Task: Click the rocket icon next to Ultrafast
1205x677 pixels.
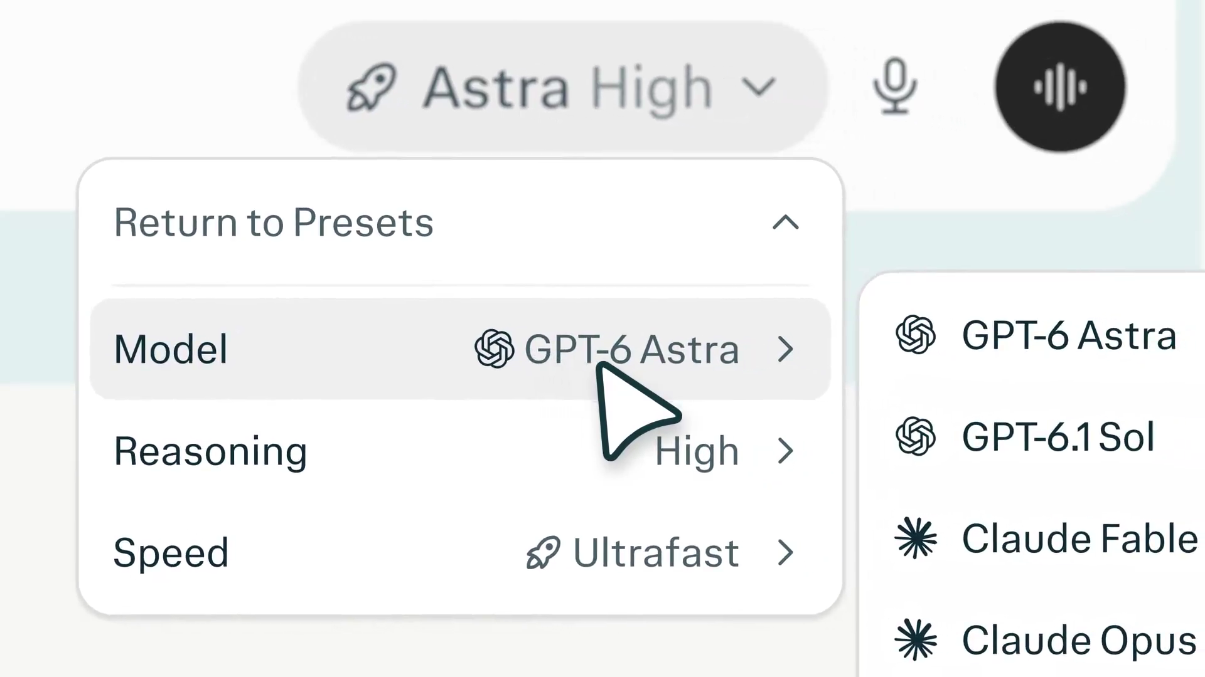Action: [543, 553]
